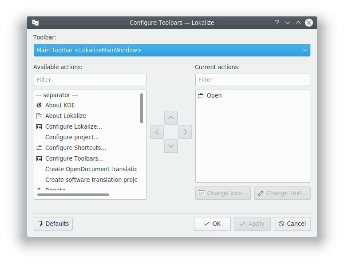Screen dimensions: 344x264
Task: Click the Change Icon... button
Action: (x=223, y=193)
